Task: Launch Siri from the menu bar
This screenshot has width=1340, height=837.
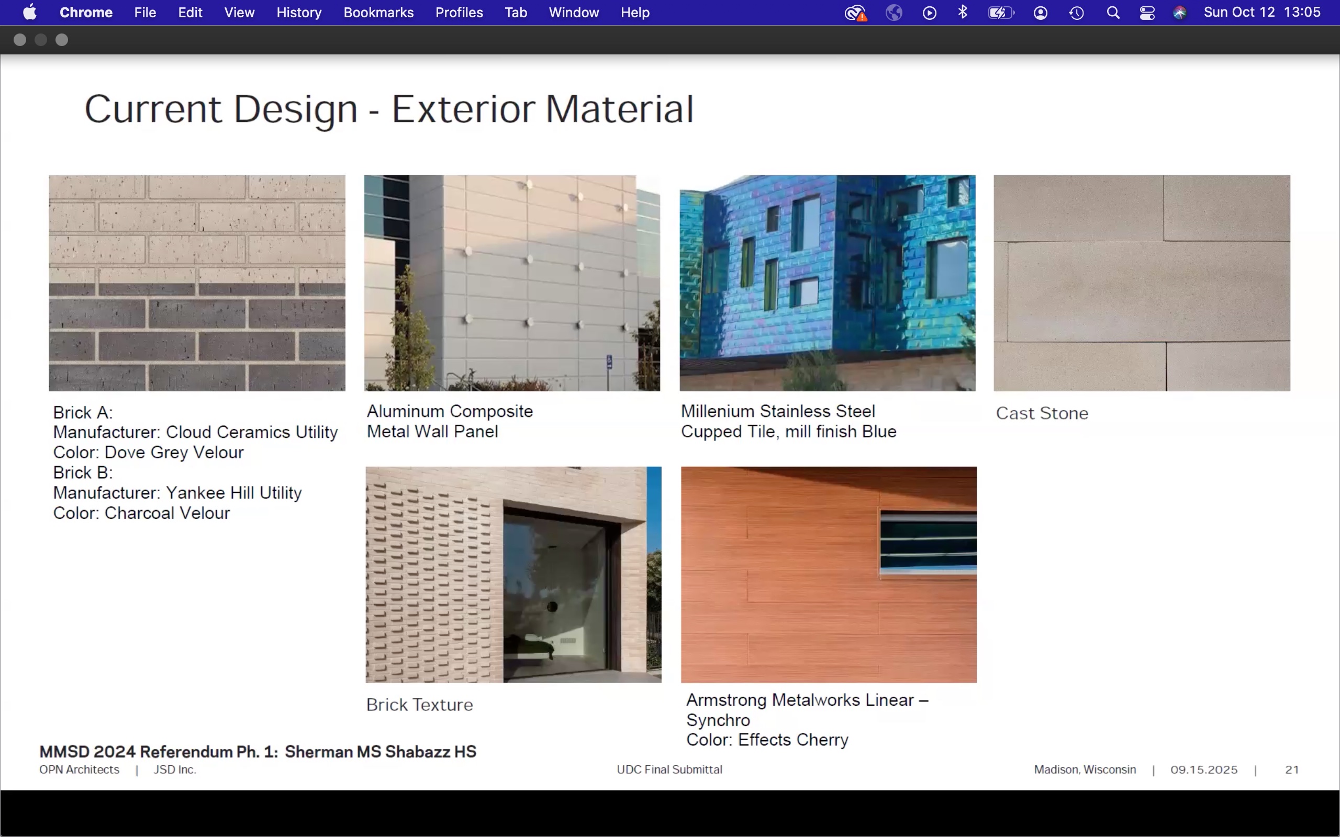Action: pyautogui.click(x=1179, y=13)
